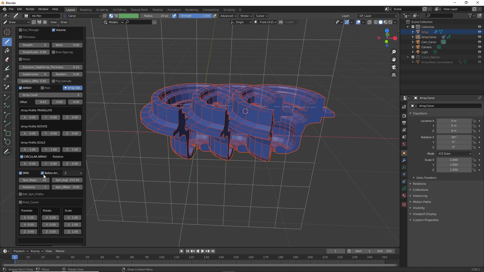Click the Keying button in the timeline
The image size is (484, 272).
point(37,251)
